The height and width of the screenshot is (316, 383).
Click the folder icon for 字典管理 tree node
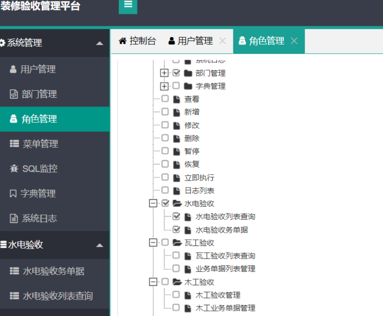188,86
